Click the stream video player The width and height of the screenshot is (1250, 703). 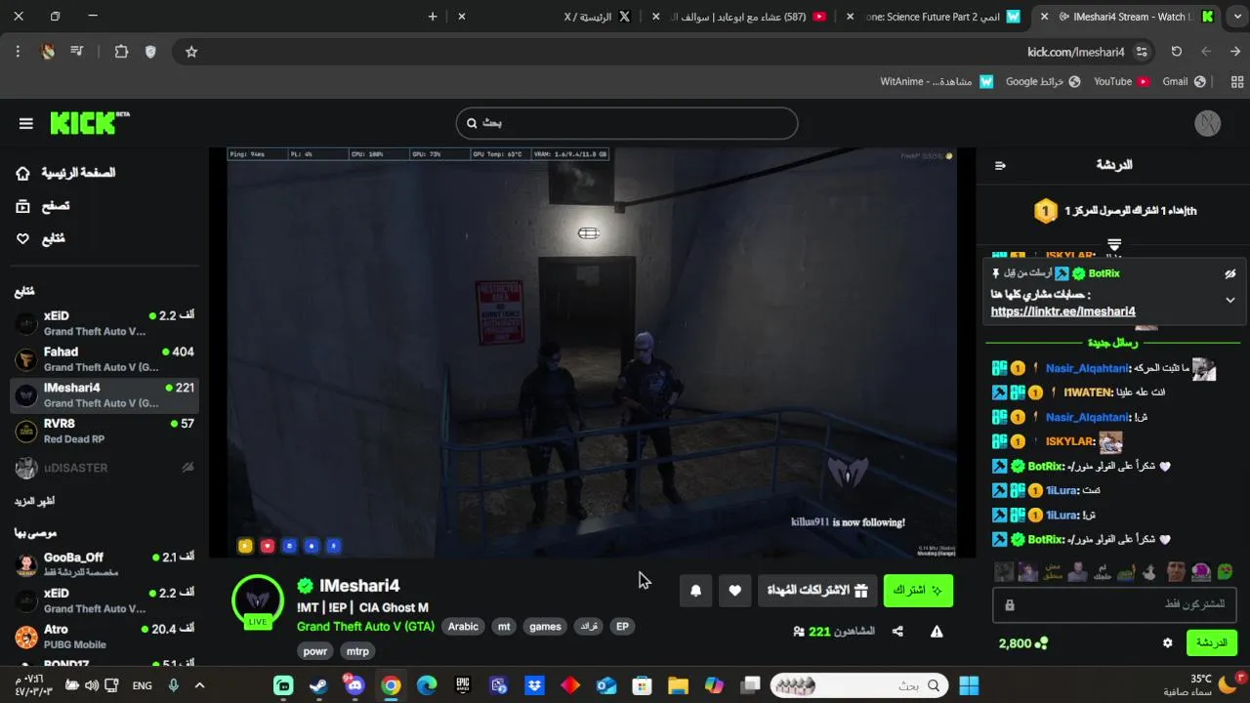click(592, 352)
